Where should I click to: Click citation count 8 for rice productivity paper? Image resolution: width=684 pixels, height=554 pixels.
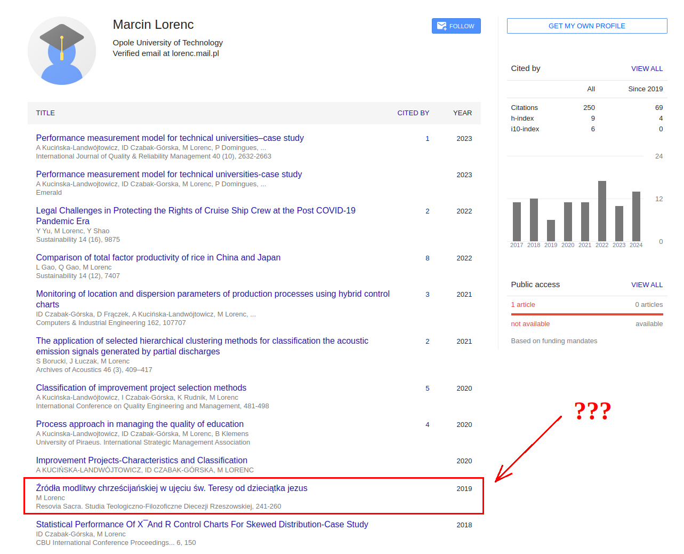(x=427, y=258)
